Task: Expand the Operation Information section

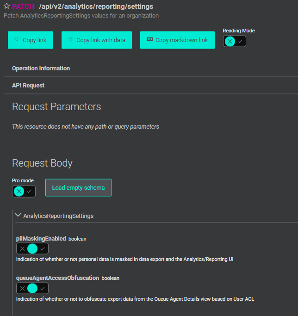Action: point(41,68)
